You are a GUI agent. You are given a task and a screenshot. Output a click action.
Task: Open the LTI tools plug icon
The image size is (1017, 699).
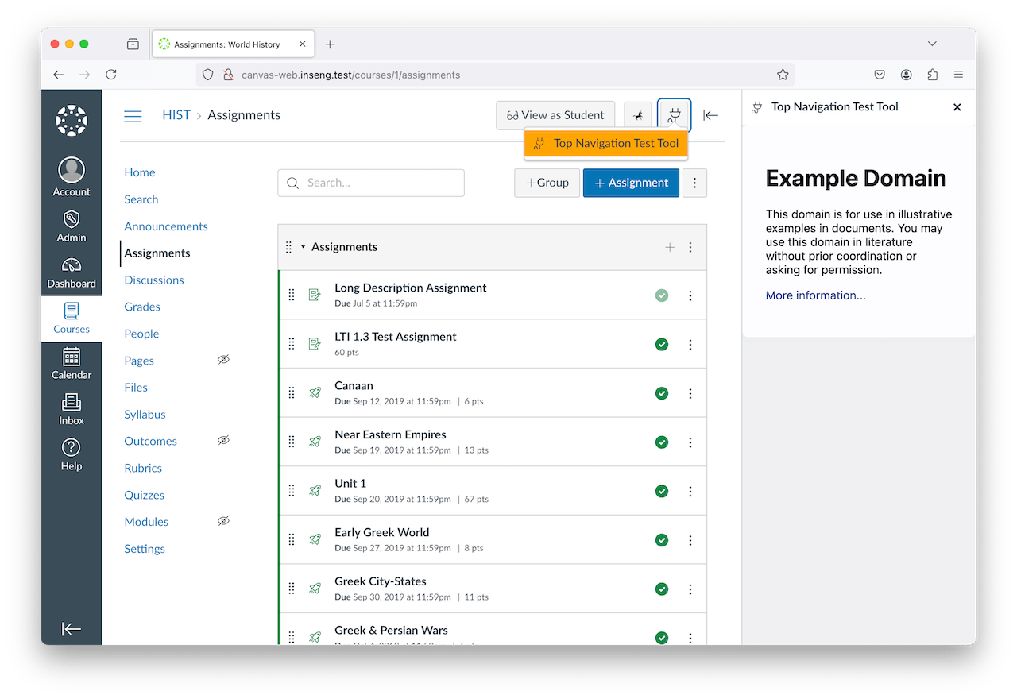pyautogui.click(x=674, y=115)
